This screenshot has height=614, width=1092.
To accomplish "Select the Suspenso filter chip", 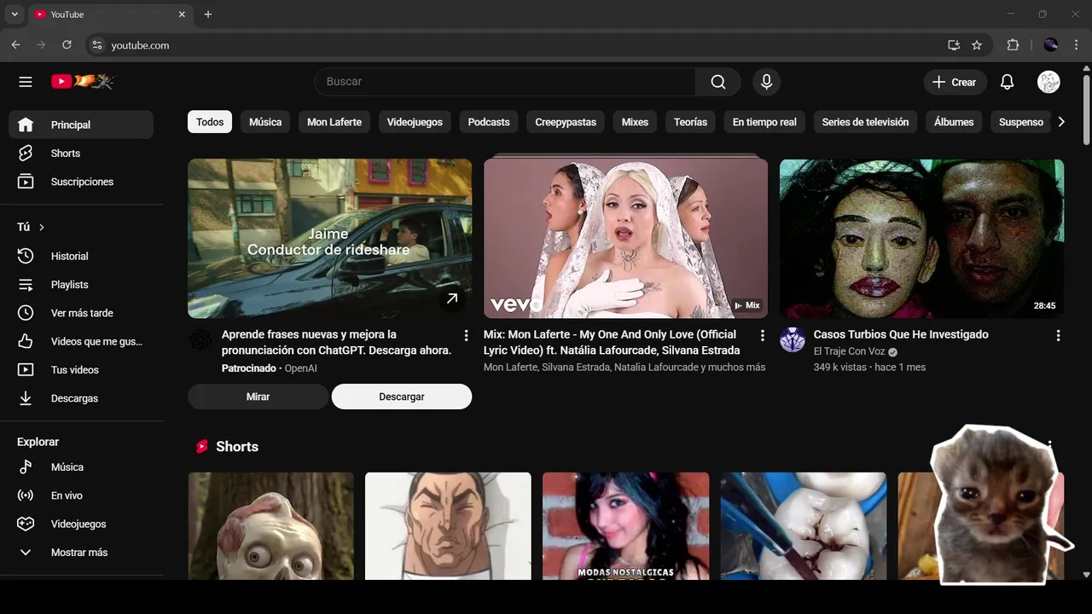I will 1020,122.
